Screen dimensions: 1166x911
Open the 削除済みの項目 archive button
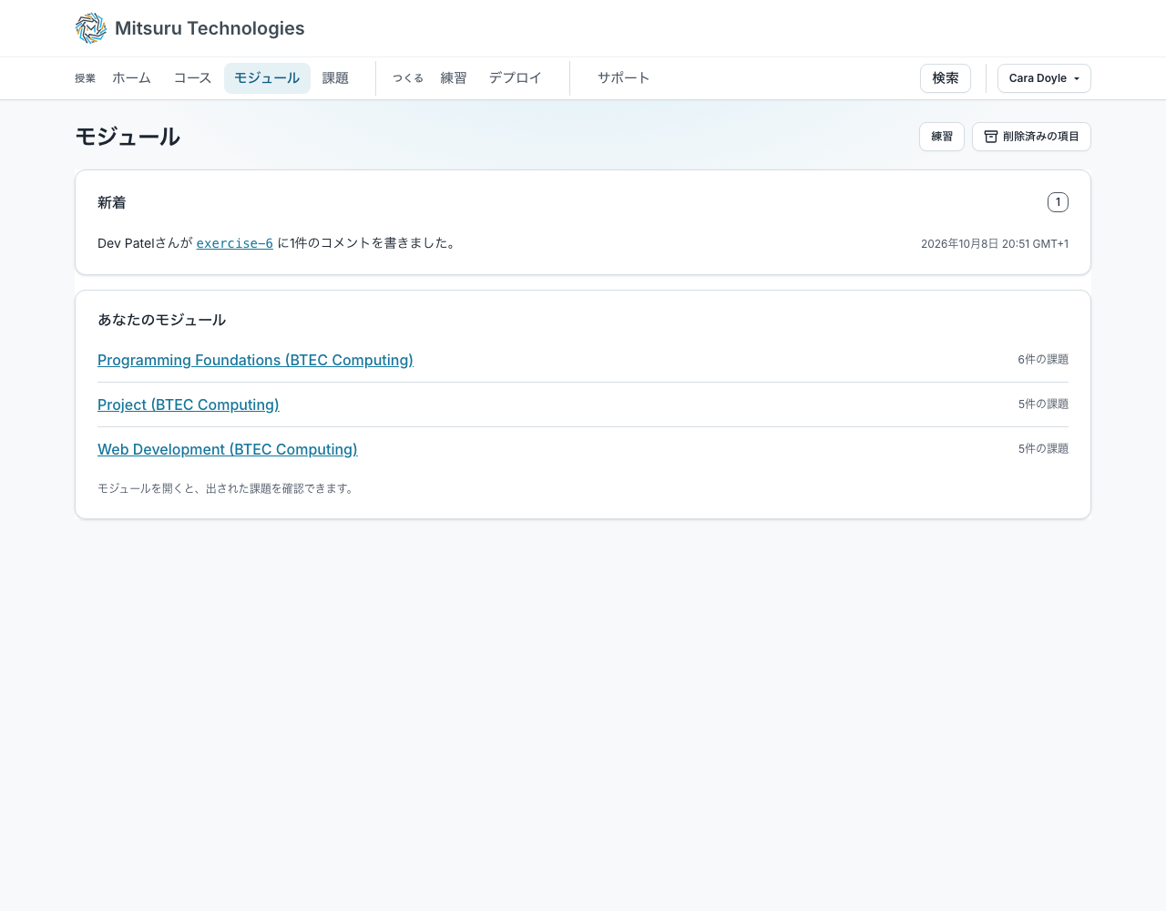tap(1031, 137)
